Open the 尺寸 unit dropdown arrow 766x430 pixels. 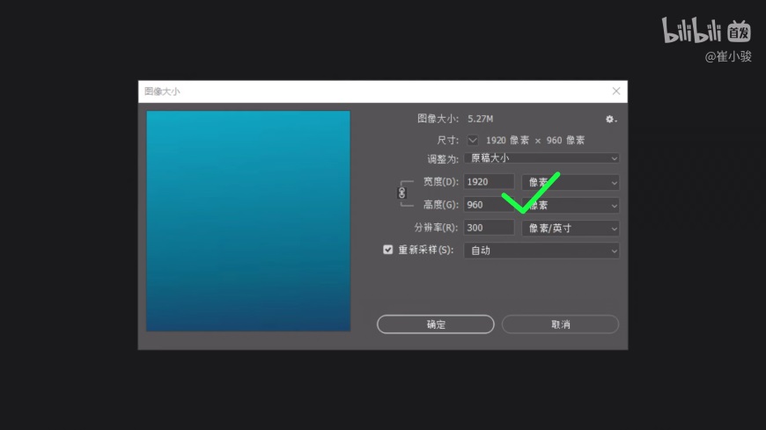[x=473, y=141]
